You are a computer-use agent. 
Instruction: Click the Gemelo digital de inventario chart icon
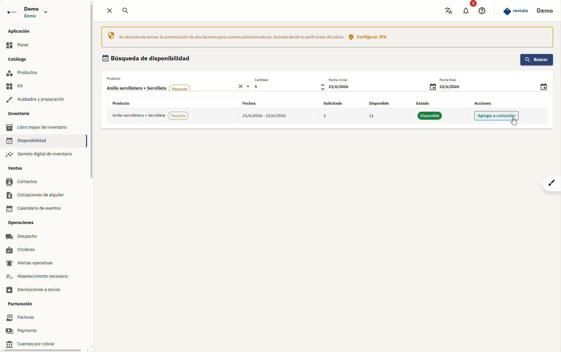9,154
